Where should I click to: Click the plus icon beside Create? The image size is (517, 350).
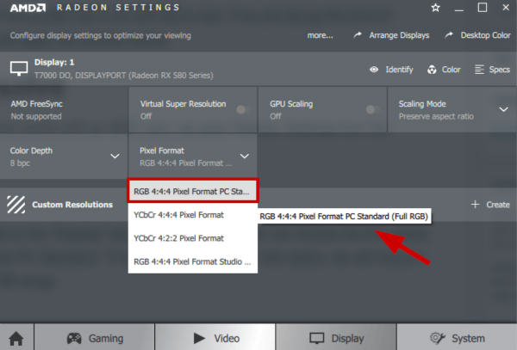coord(475,205)
